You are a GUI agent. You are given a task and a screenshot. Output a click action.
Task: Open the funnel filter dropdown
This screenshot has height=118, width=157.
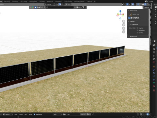pos(84,8)
